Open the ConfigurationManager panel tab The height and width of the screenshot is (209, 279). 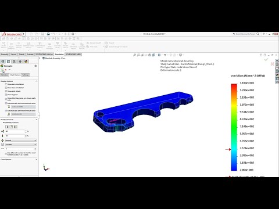click(x=14, y=62)
